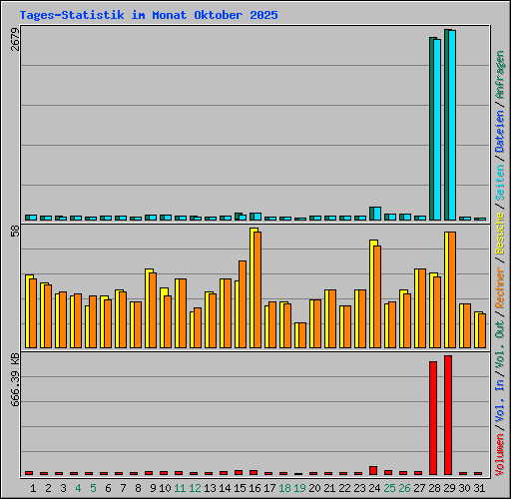Click the cyan requests bar for day 28

[437, 130]
